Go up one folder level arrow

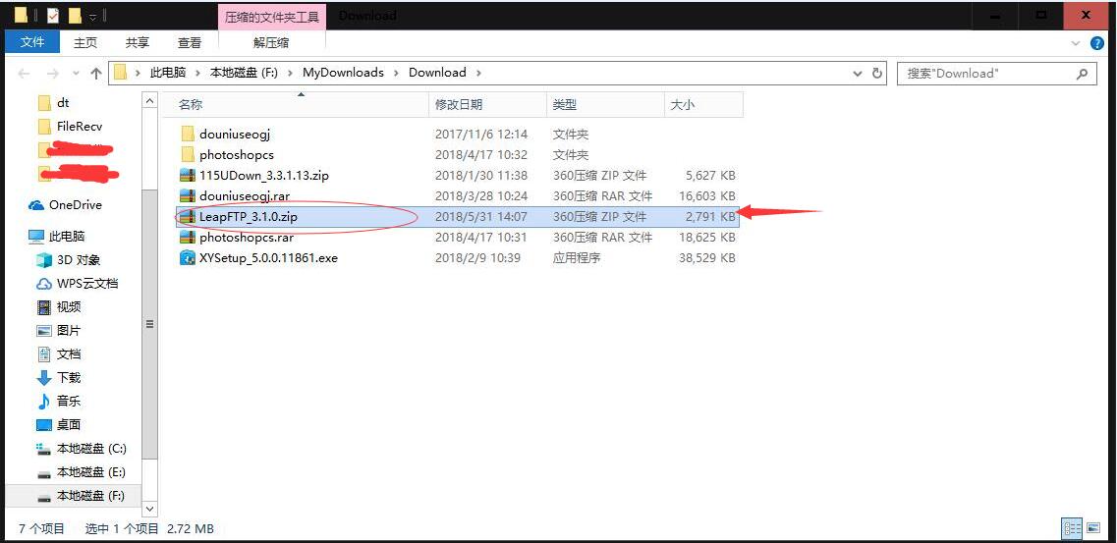pyautogui.click(x=96, y=74)
